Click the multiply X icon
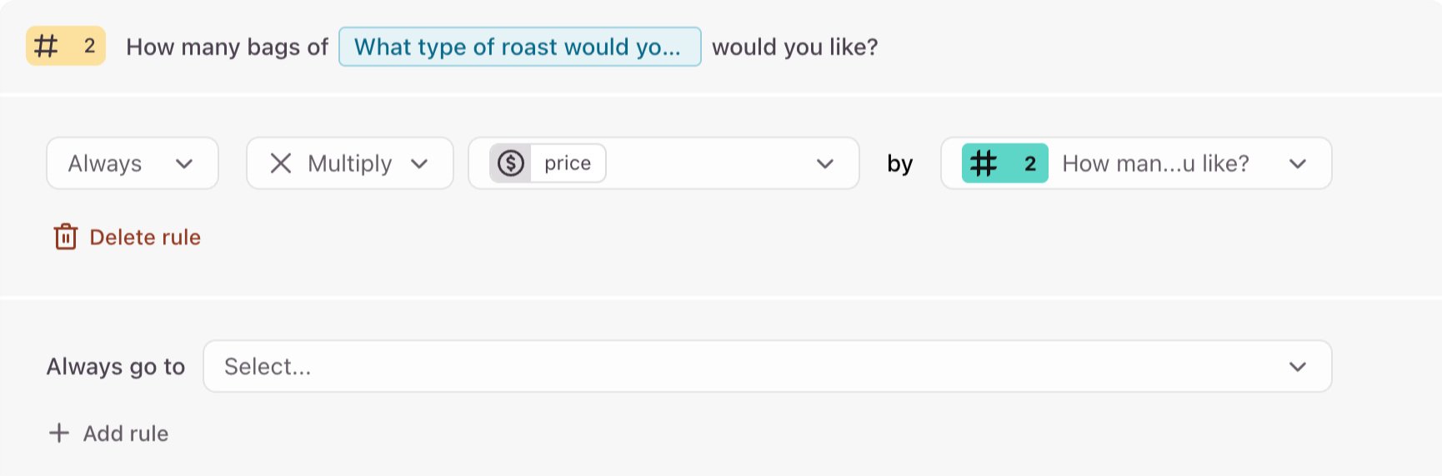 pyautogui.click(x=281, y=163)
